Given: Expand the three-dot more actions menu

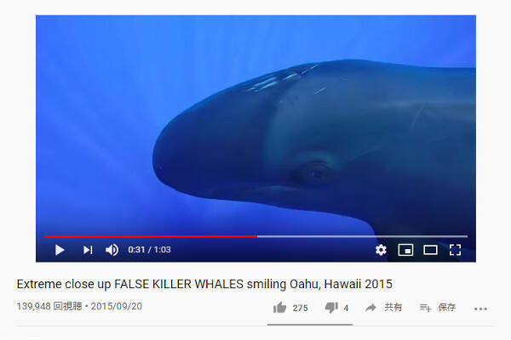Looking at the screenshot, I should click(x=480, y=309).
